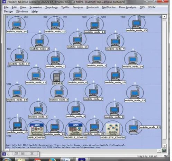Click the vertical scrollbar down arrow
This screenshot has height=161, width=172.
pos(164,146)
